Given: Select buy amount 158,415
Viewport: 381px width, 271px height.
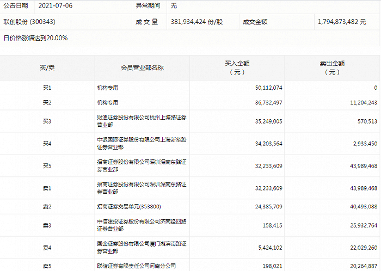Looking at the screenshot, I should pos(272,225).
